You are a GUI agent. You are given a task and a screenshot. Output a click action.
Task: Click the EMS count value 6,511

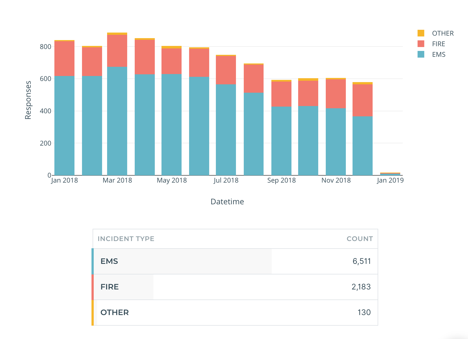coord(361,261)
